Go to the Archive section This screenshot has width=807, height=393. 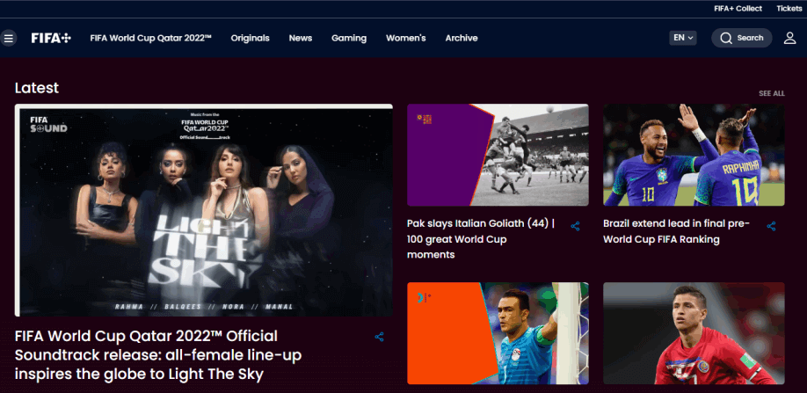462,38
